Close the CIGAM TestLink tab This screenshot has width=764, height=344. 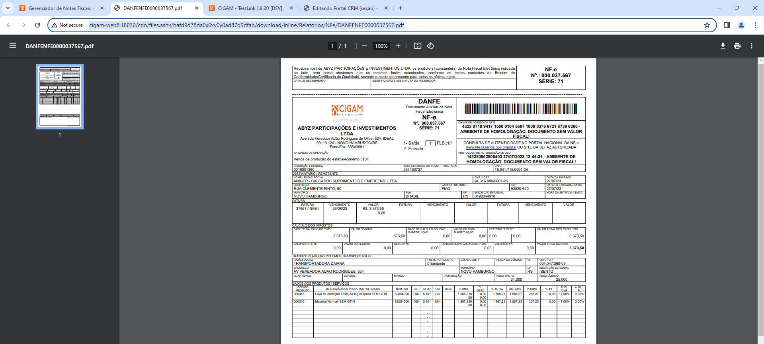click(291, 8)
